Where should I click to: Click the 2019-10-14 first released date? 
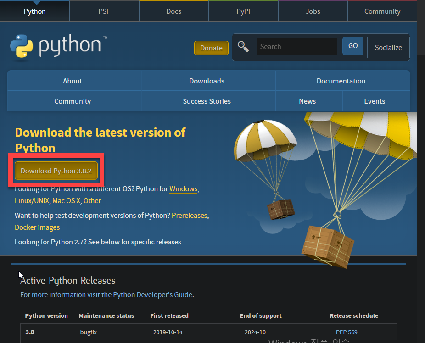(168, 332)
